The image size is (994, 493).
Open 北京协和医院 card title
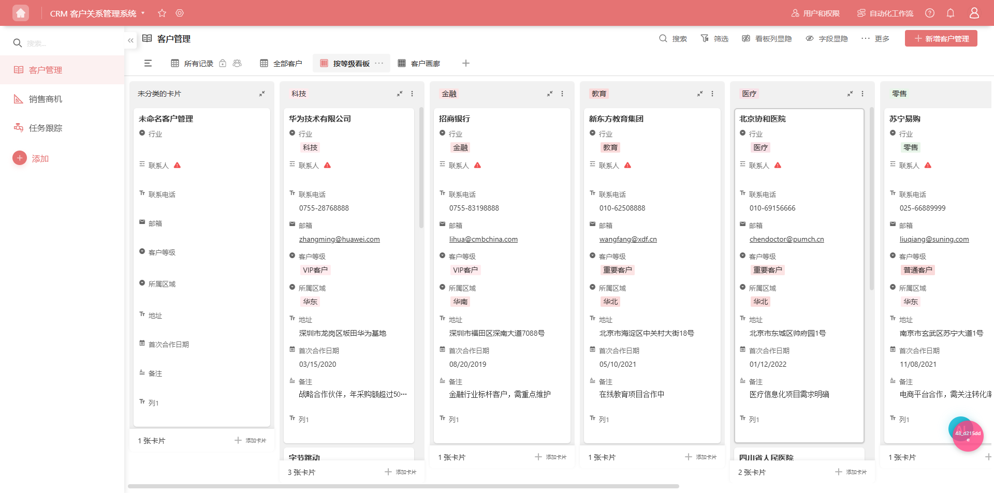763,118
